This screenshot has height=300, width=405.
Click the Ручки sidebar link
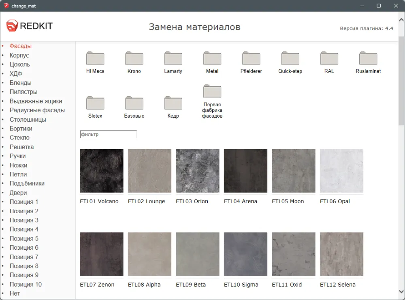(18, 156)
